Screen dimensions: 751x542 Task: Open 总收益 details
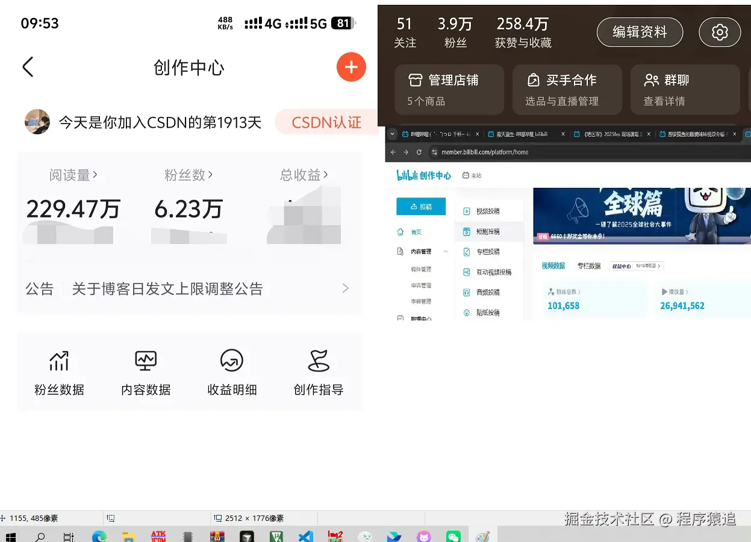tap(304, 175)
